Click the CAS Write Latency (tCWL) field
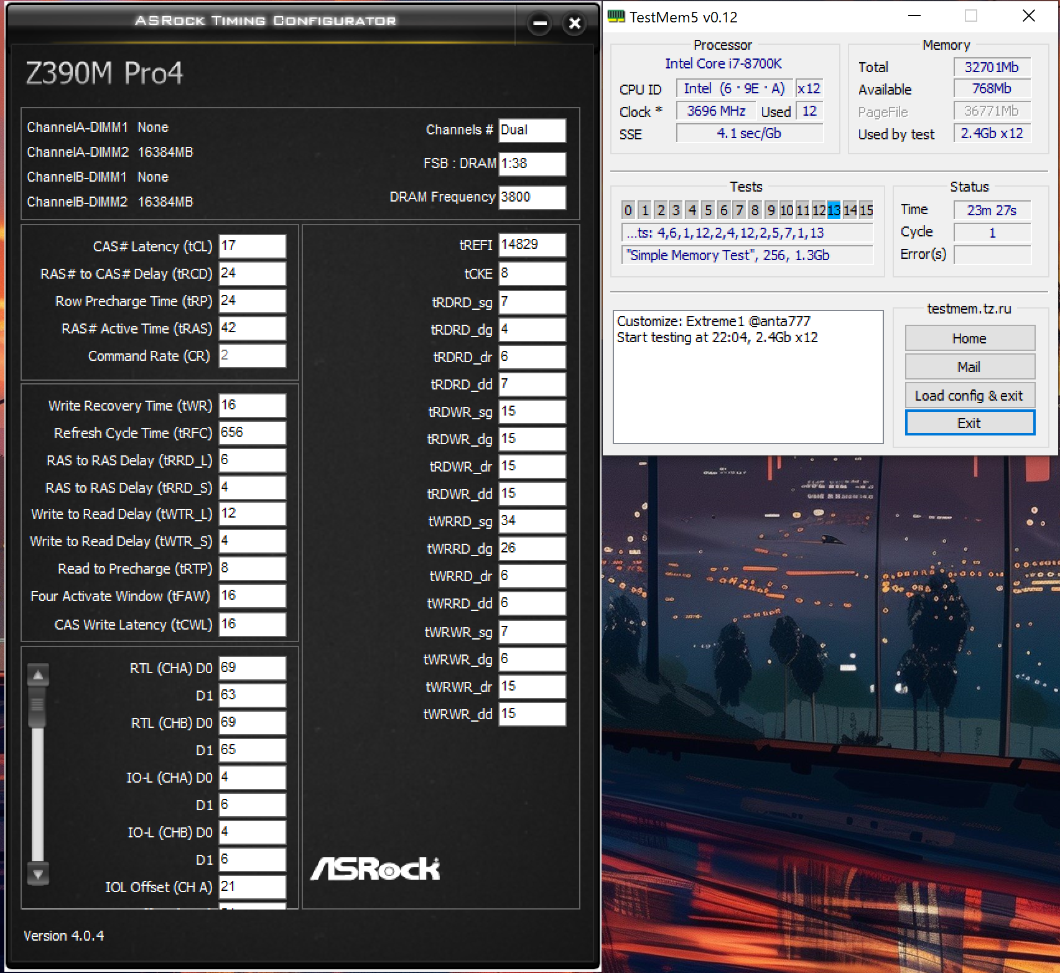The width and height of the screenshot is (1060, 973). coord(253,624)
